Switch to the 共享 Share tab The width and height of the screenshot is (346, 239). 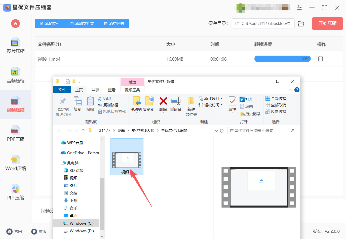(95, 90)
